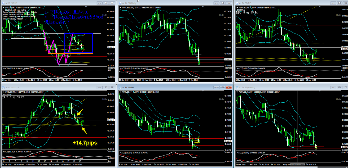This screenshot has width=348, height=168.
Task: Click the AUDUSD,Weekly window title icon
Action: click(x=236, y=87)
